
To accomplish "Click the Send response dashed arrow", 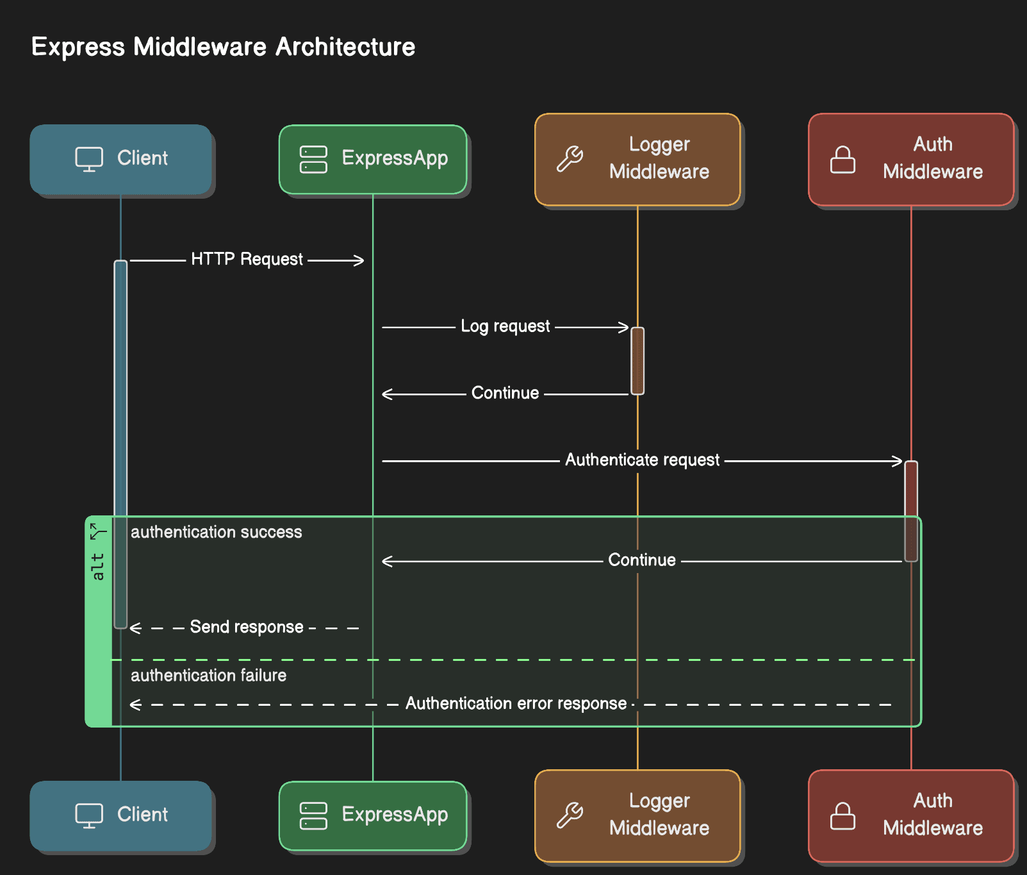I will 245,626.
